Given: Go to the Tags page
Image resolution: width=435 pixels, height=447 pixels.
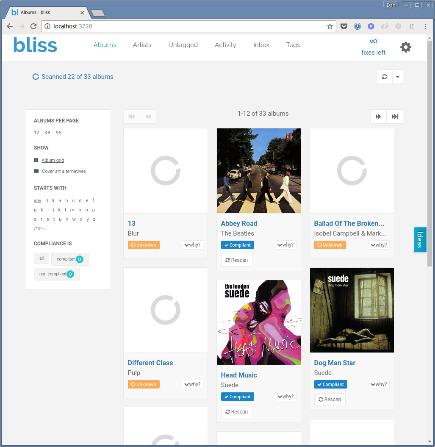Looking at the screenshot, I should (x=293, y=45).
